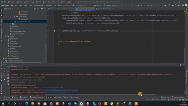
Task: Click the Git update project icon
Action: pos(152,5)
